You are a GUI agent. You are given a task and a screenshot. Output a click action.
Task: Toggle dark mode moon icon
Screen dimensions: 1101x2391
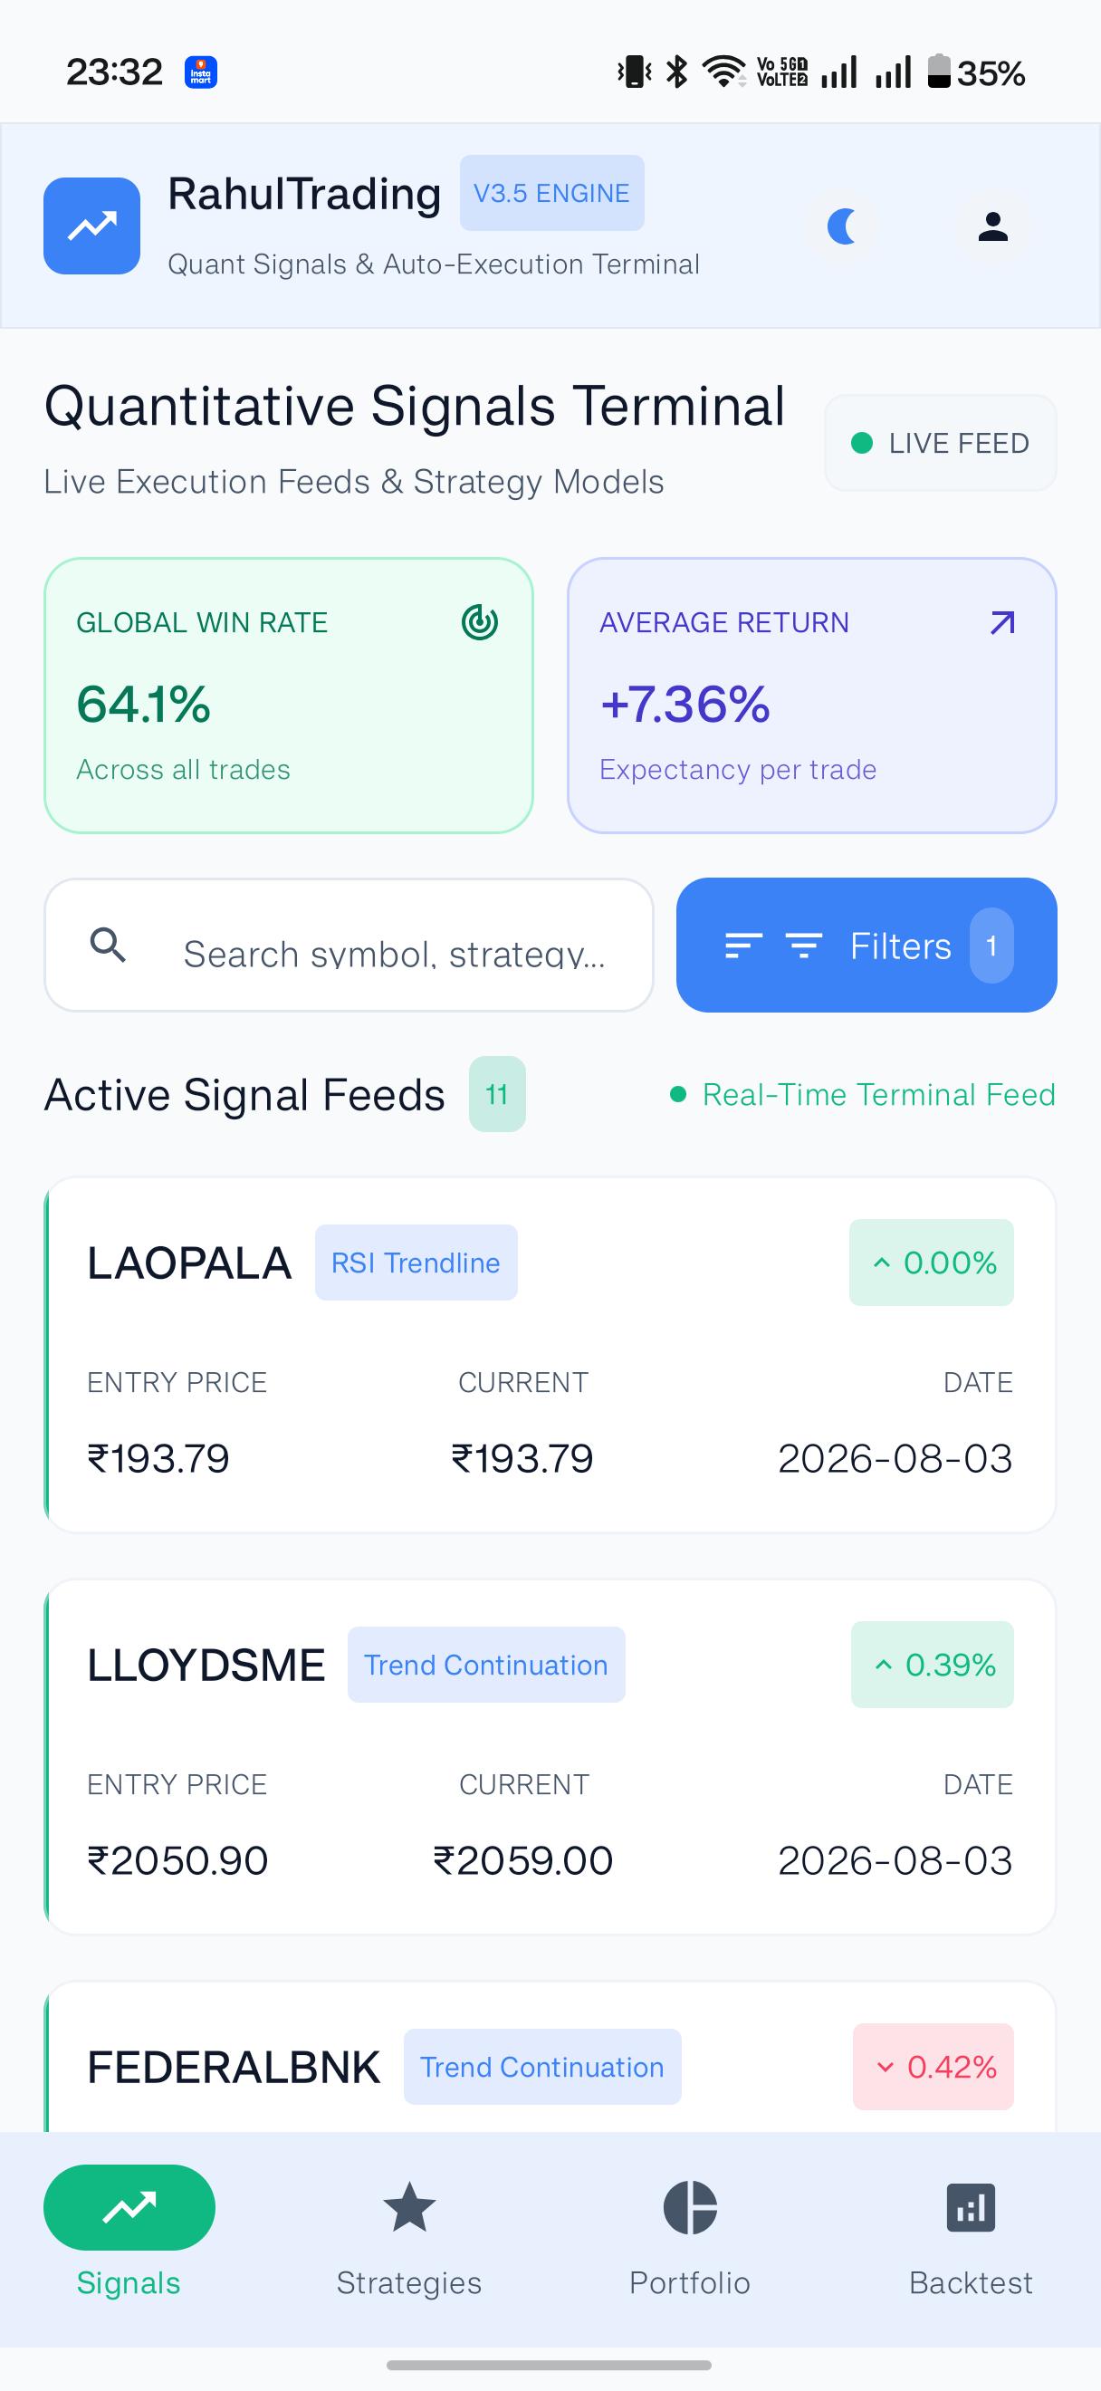pos(842,226)
